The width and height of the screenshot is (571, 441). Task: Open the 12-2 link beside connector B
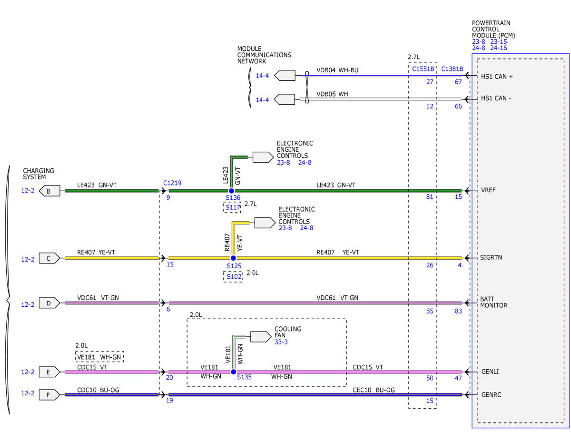28,192
